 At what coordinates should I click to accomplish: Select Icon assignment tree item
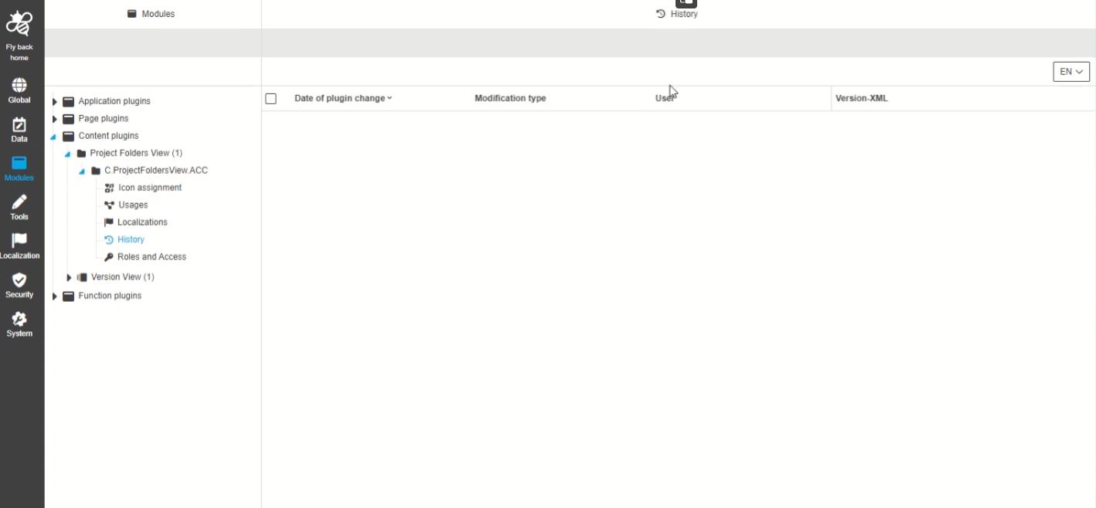(x=150, y=188)
